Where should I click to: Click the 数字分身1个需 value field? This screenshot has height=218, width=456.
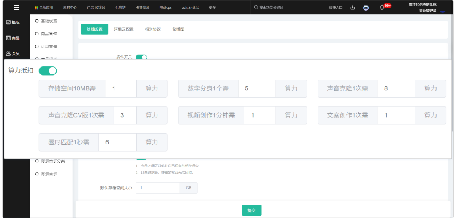[x=257, y=88]
